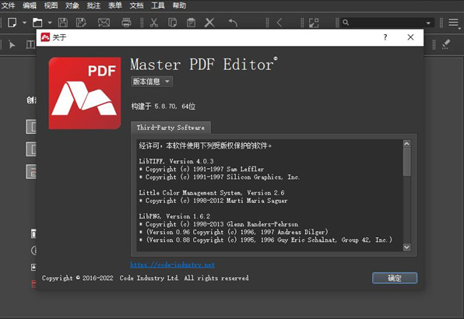This screenshot has height=319, width=464.
Task: Click the New document icon
Action: [12, 23]
